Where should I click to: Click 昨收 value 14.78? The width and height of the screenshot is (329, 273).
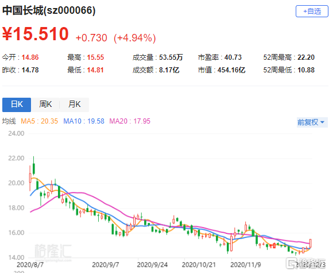pos(30,70)
